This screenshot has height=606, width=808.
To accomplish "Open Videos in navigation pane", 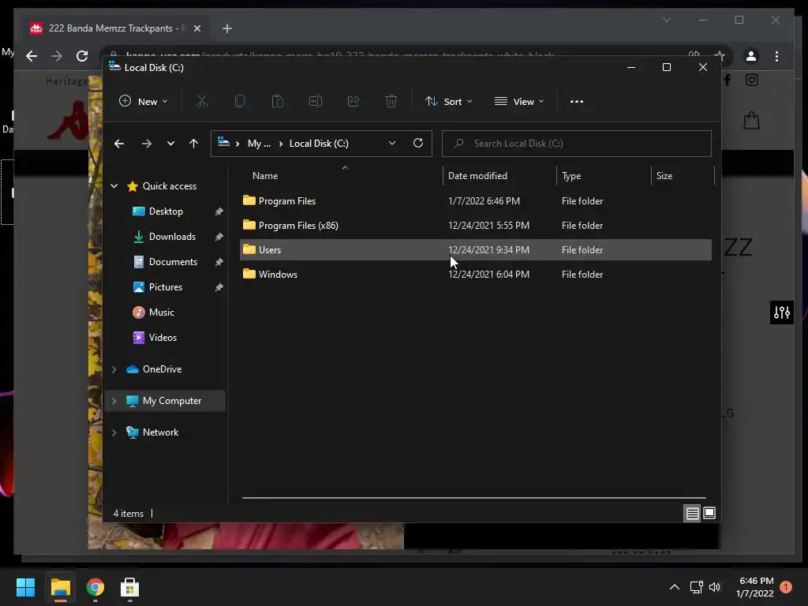I will click(x=163, y=338).
